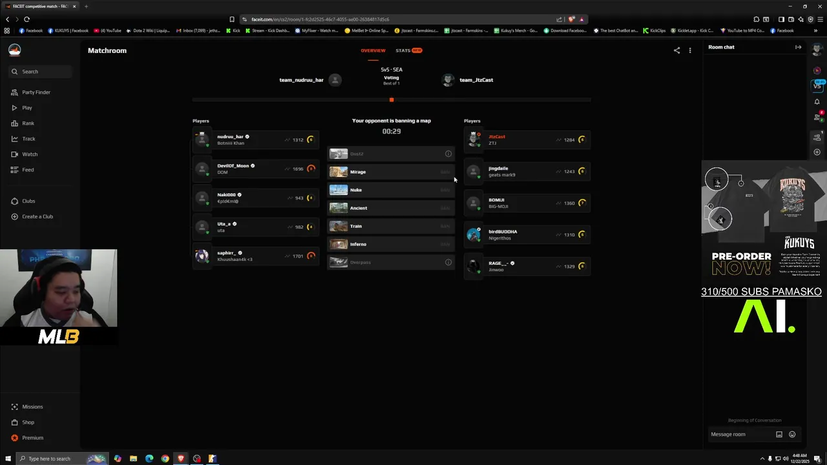Collapse the Room chat panel
The height and width of the screenshot is (465, 827).
click(x=798, y=47)
